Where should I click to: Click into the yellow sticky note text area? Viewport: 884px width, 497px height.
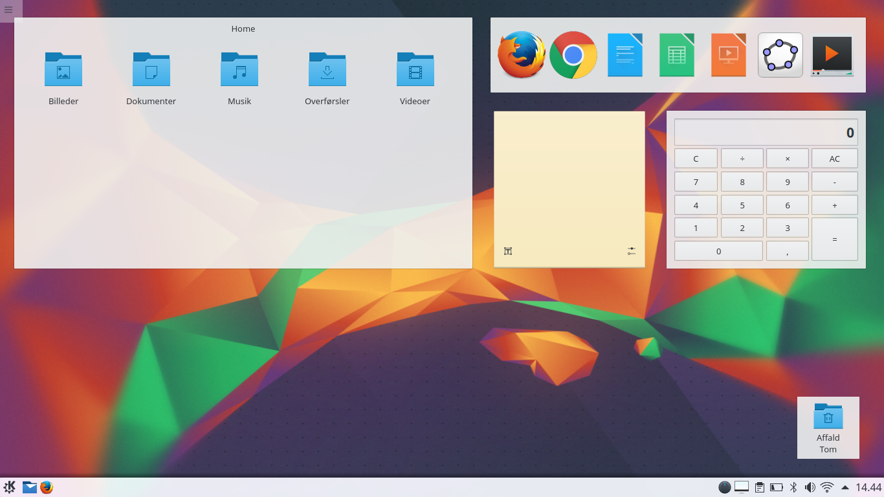[569, 178]
